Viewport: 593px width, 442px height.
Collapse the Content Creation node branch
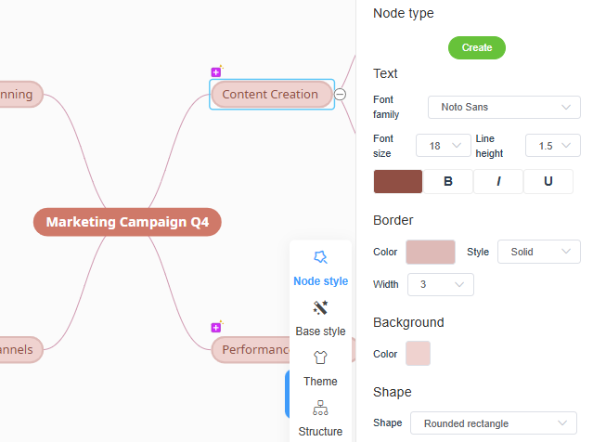(x=341, y=94)
